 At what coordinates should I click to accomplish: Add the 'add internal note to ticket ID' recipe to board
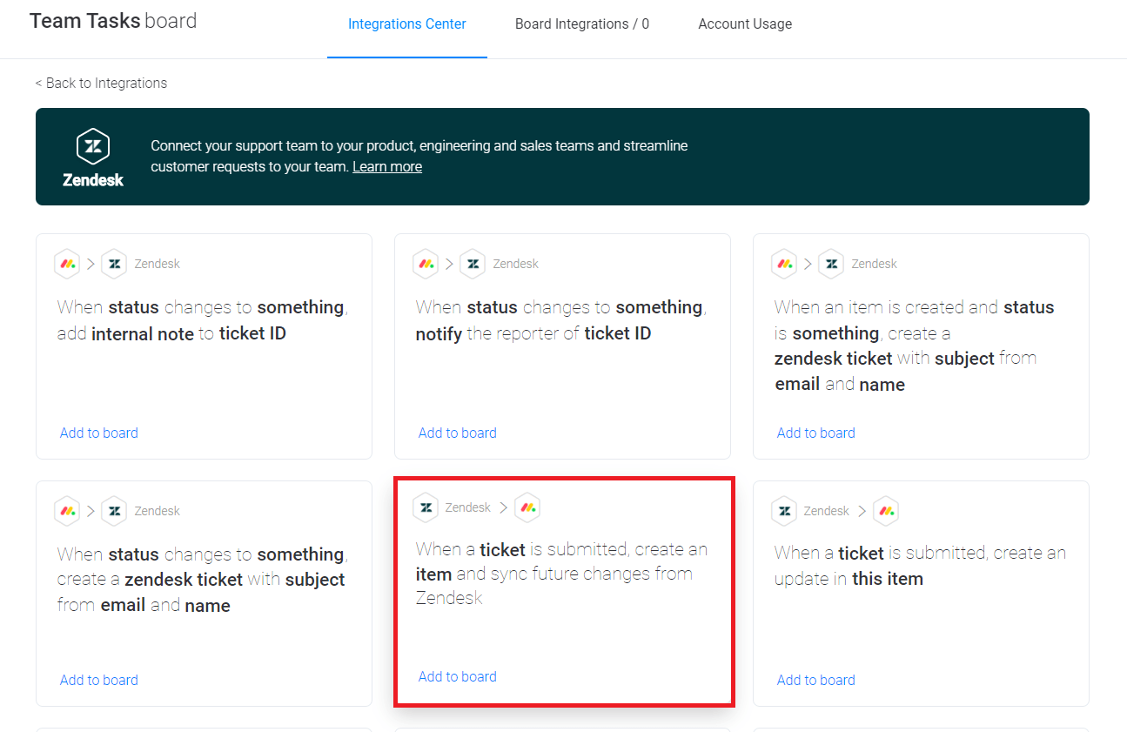(99, 433)
